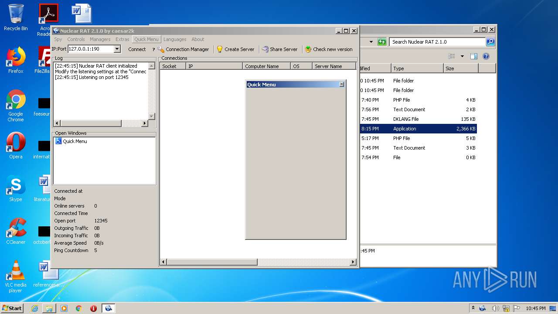Select the 2 KB Text Document row
The image size is (558, 314).
(x=418, y=109)
